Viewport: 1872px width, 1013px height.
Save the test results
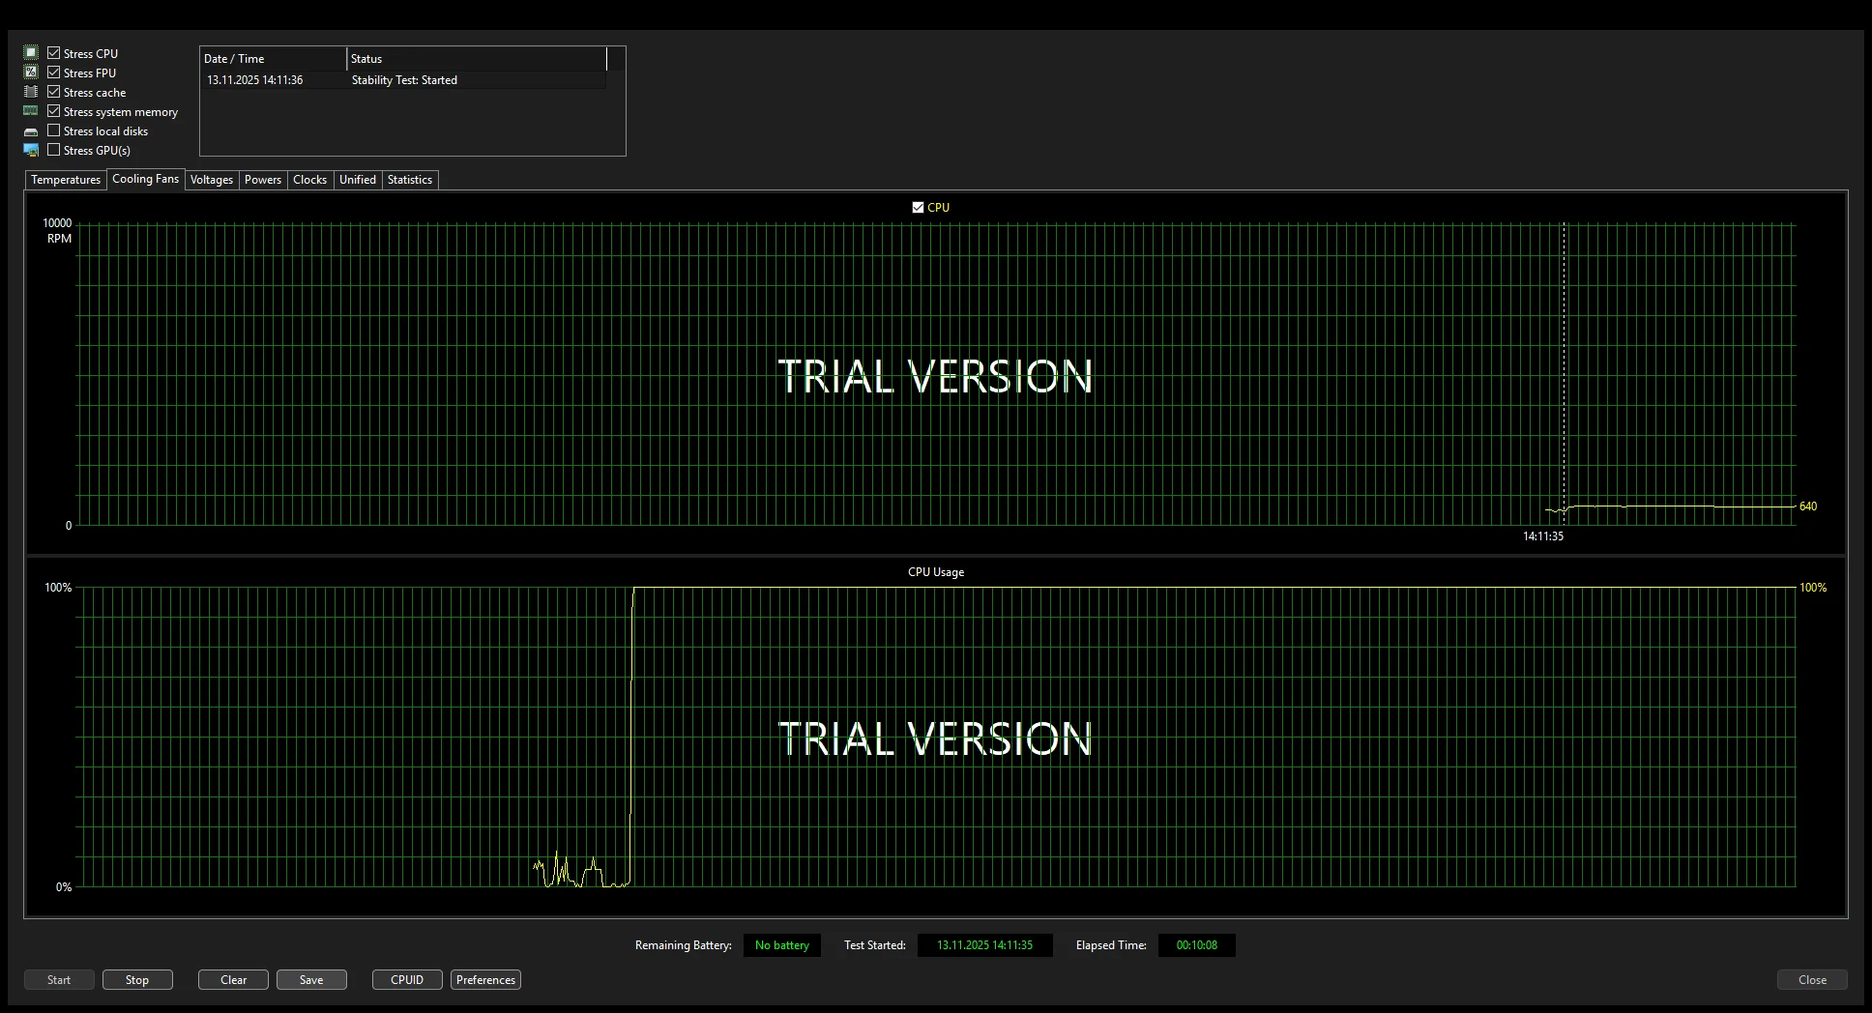coord(311,980)
